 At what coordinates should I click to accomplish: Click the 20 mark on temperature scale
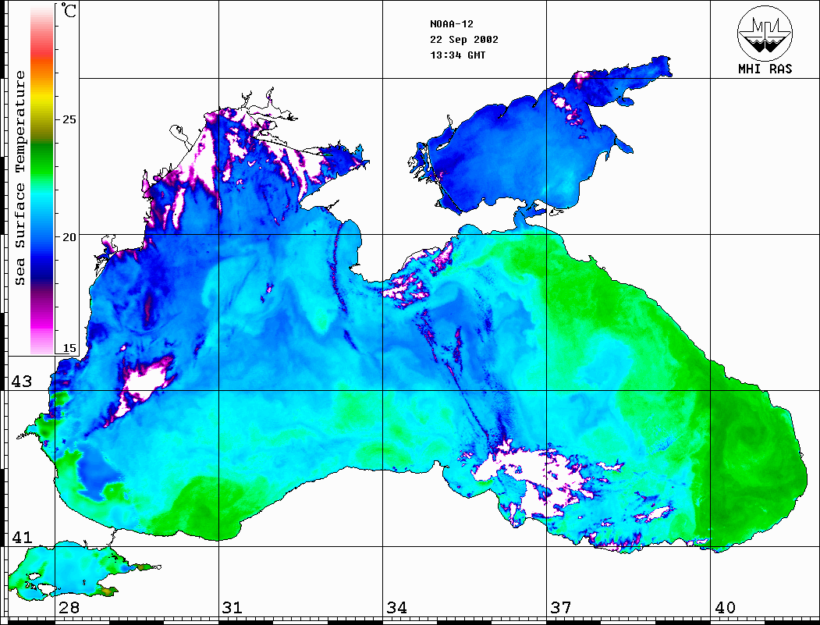click(69, 236)
